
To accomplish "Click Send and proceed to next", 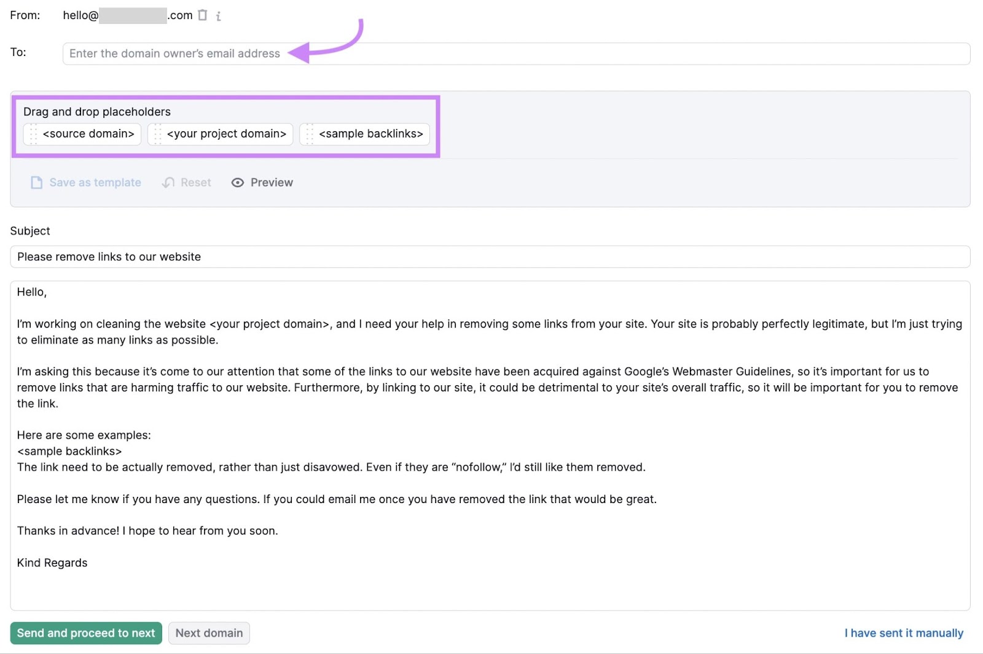I will pos(86,633).
